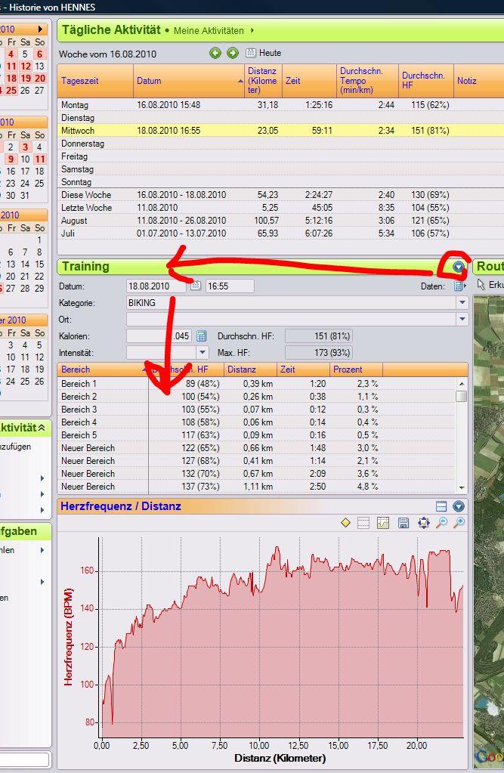Open the Herzfrequenz / Distanz chart dropdown circle
This screenshot has width=504, height=773.
(x=459, y=506)
